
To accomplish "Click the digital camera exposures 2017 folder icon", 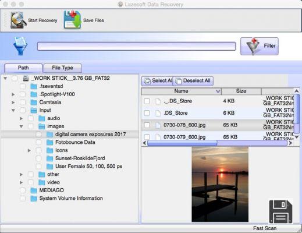I will (x=50, y=135).
